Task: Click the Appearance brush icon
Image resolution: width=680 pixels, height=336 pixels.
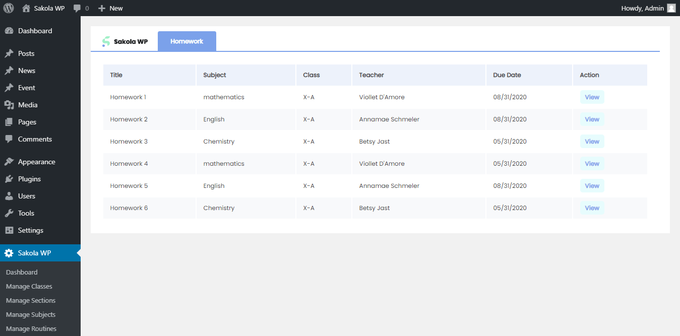Action: point(9,162)
